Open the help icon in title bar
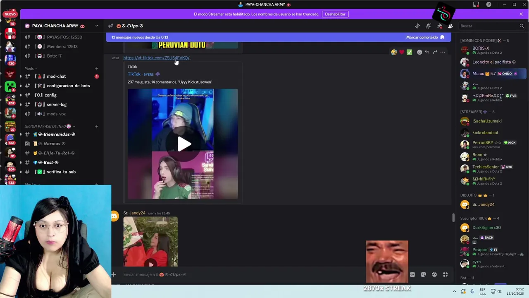Screen dimensions: 529x298 tap(489, 5)
